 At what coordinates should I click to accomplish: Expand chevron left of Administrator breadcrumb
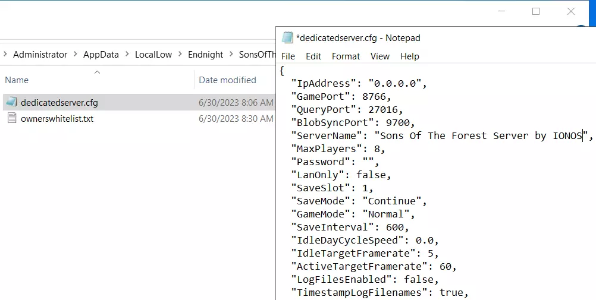(5, 55)
